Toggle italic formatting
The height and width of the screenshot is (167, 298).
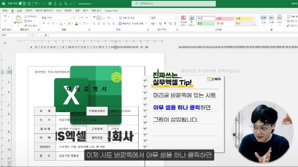tap(48, 23)
